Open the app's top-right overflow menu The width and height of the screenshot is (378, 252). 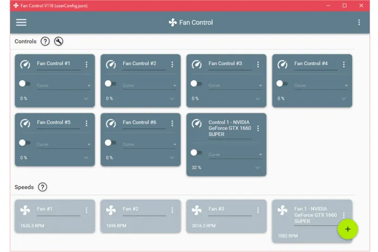tap(359, 23)
